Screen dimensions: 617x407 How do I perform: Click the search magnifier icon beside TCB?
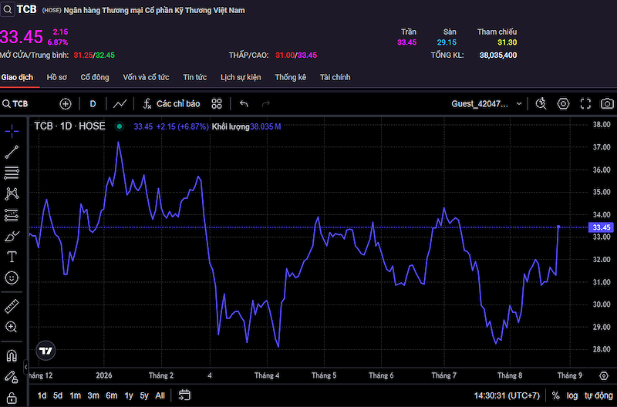pyautogui.click(x=8, y=9)
